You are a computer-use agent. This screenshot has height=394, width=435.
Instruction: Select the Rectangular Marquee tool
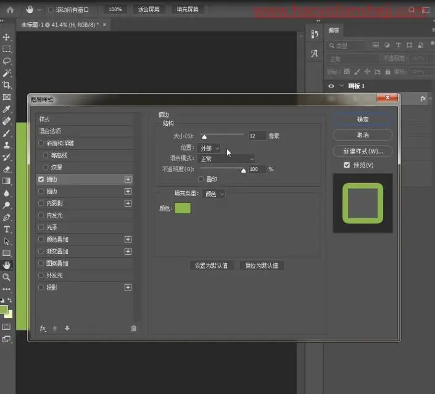[x=6, y=49]
